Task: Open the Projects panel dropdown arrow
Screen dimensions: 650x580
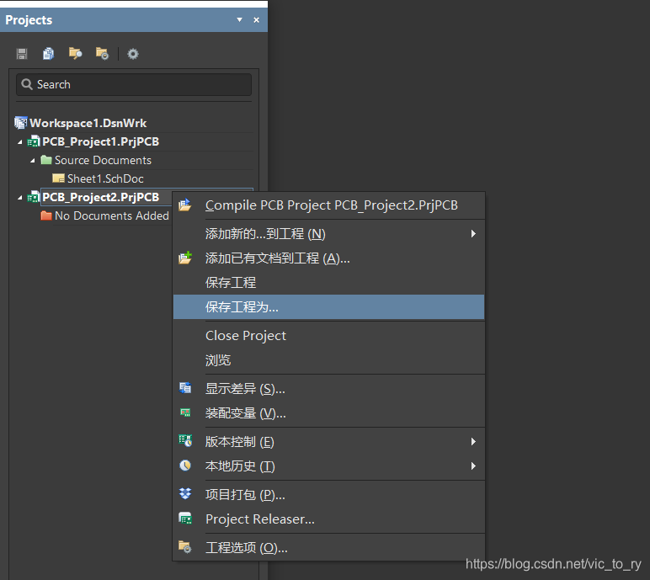Action: (x=239, y=19)
